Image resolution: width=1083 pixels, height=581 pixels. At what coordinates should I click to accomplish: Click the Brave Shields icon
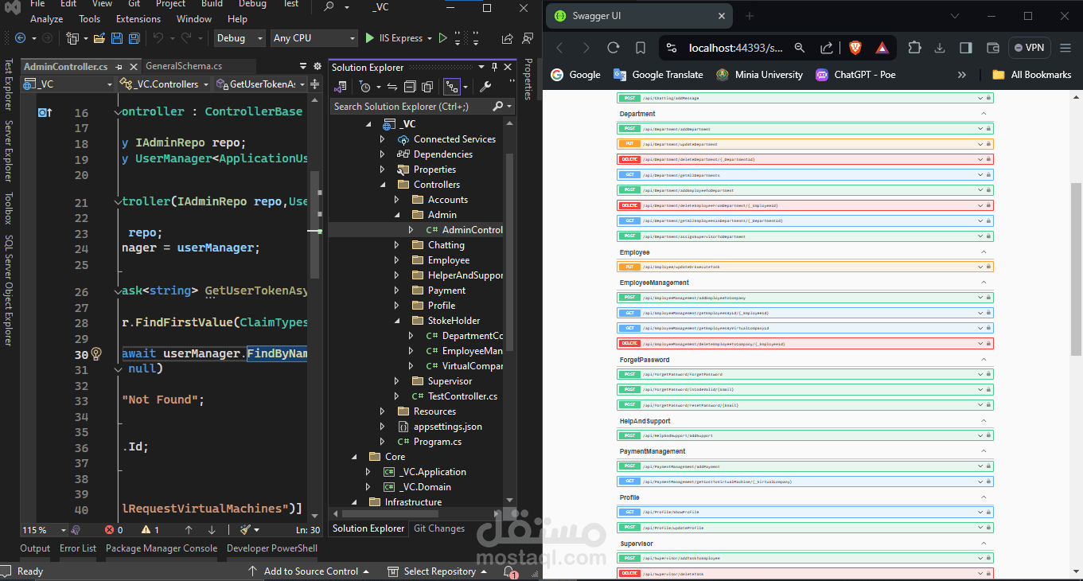(855, 48)
